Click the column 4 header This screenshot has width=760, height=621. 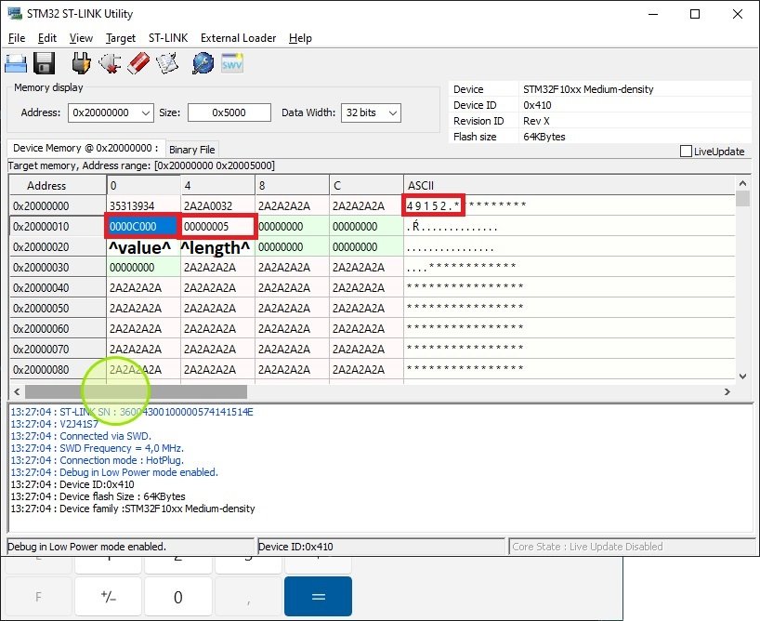click(x=217, y=185)
